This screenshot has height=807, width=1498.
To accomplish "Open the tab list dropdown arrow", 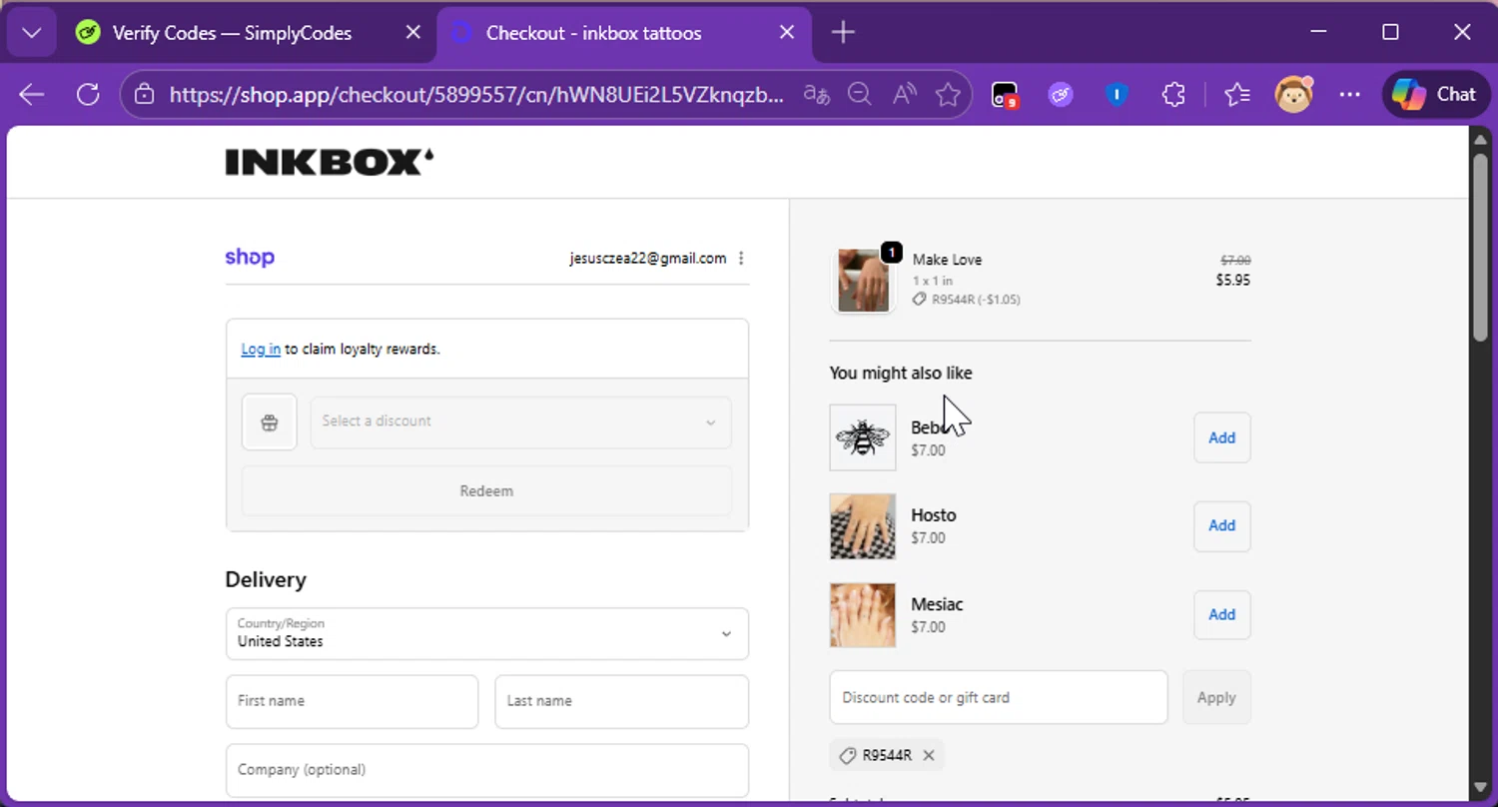I will (x=31, y=33).
